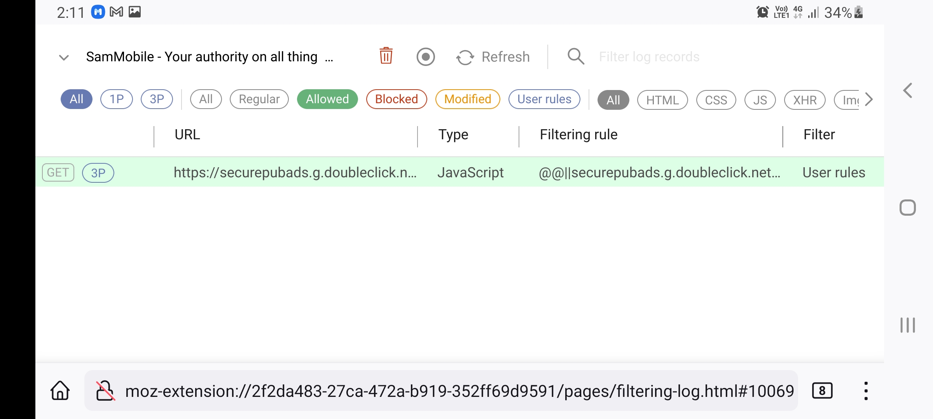The image size is (933, 419).
Task: Clear the filtering log with trash icon
Action: (386, 56)
